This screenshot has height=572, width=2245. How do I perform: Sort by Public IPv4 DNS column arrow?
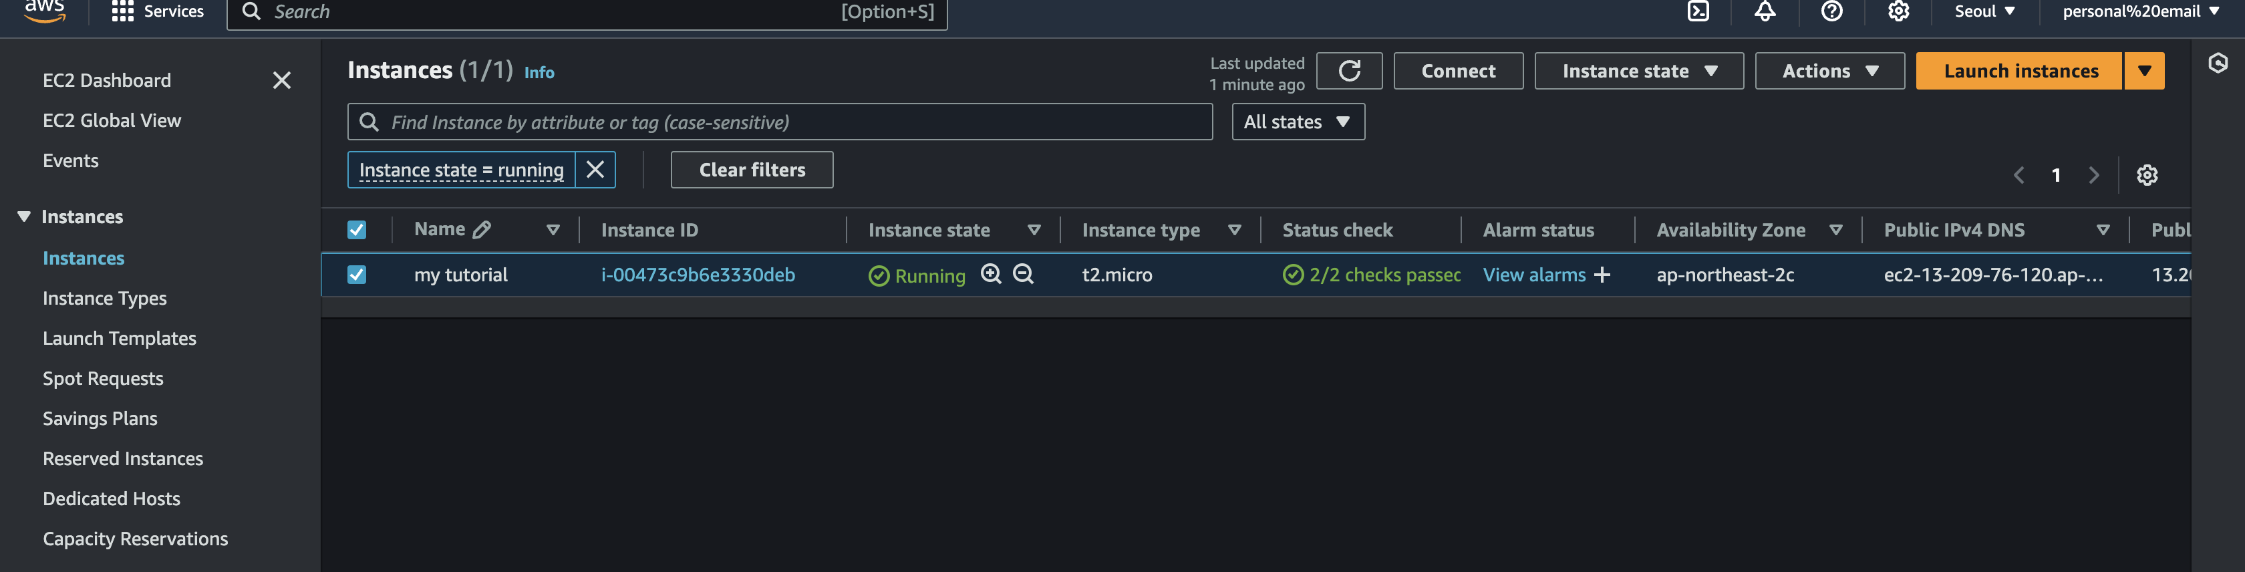pos(2102,230)
